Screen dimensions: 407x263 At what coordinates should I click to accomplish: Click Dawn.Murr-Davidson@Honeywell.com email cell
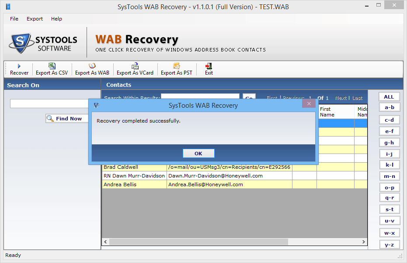coord(230,176)
